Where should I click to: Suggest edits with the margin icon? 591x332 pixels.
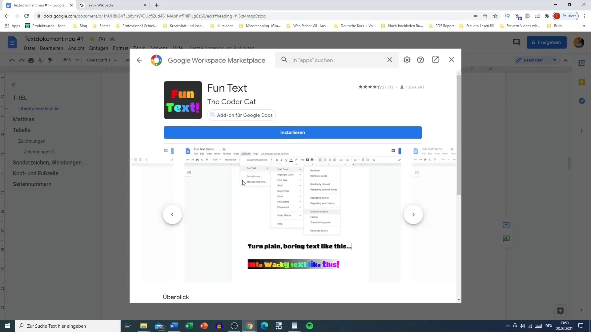pyautogui.click(x=506, y=239)
